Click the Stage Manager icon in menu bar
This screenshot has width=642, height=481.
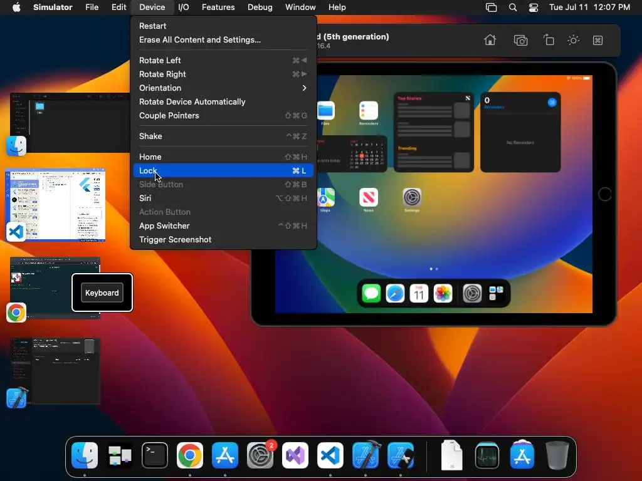point(491,8)
